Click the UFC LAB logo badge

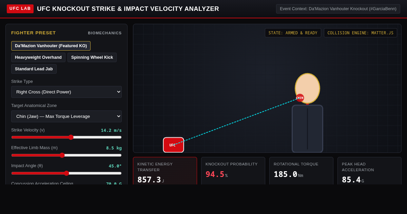tap(20, 9)
